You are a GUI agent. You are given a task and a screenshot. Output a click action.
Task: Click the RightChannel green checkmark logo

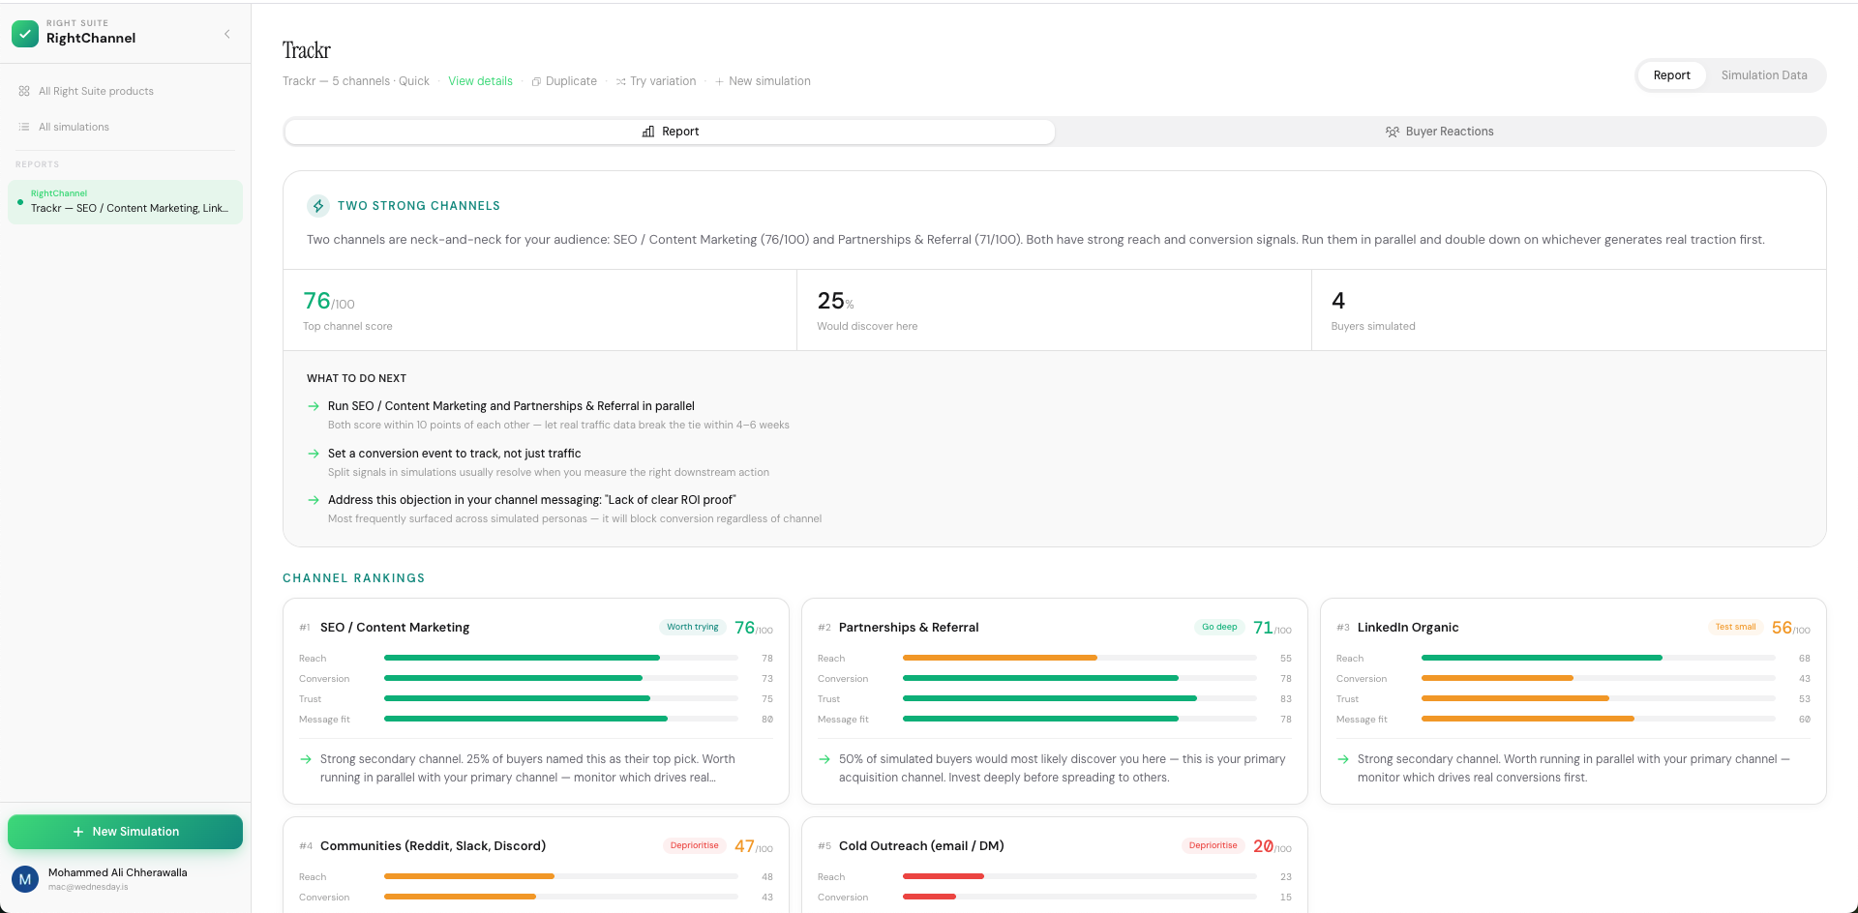[25, 33]
